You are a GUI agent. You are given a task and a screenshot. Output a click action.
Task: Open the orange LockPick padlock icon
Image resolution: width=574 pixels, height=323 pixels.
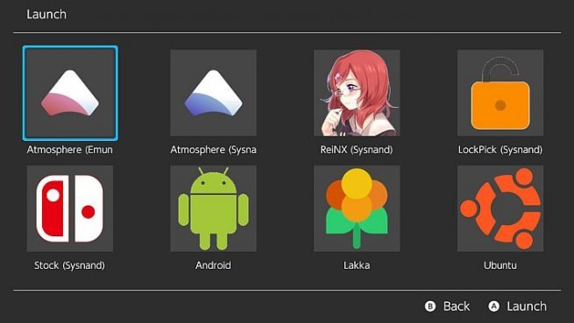click(500, 93)
